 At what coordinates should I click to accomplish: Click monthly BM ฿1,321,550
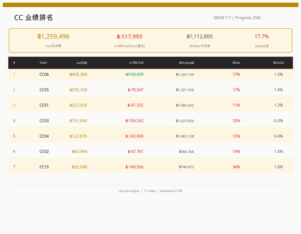(x=185, y=90)
